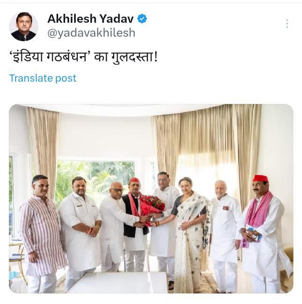Click the gold side table at photo edge

(17, 260)
